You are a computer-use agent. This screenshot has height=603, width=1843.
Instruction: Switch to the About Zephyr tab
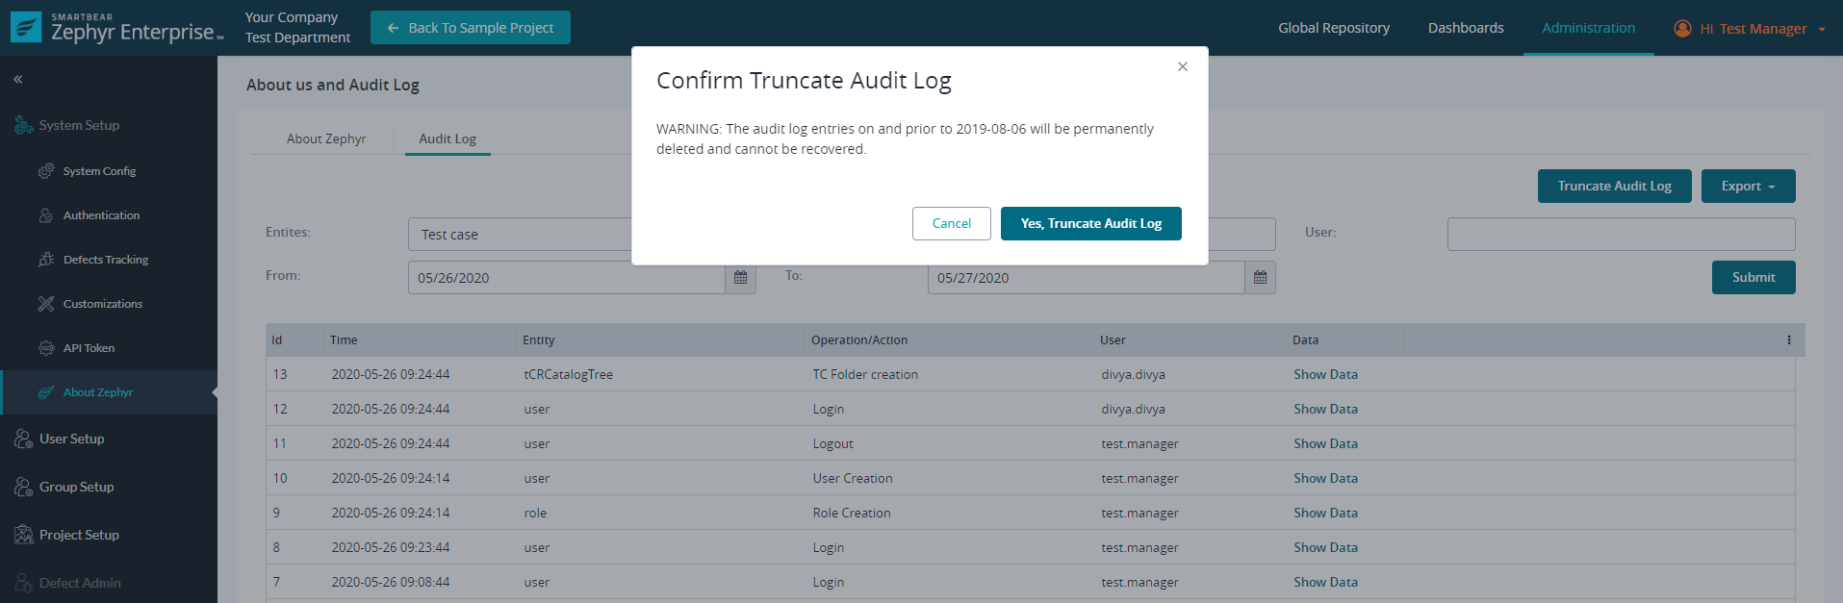tap(326, 138)
